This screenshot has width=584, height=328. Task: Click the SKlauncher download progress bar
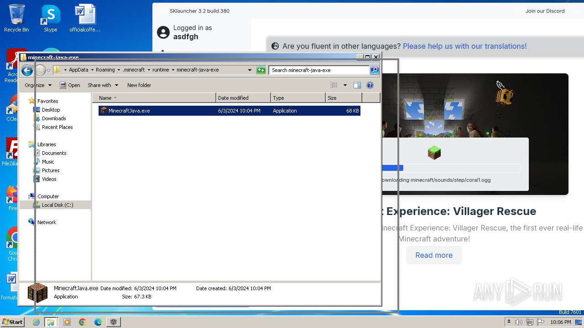[451, 168]
